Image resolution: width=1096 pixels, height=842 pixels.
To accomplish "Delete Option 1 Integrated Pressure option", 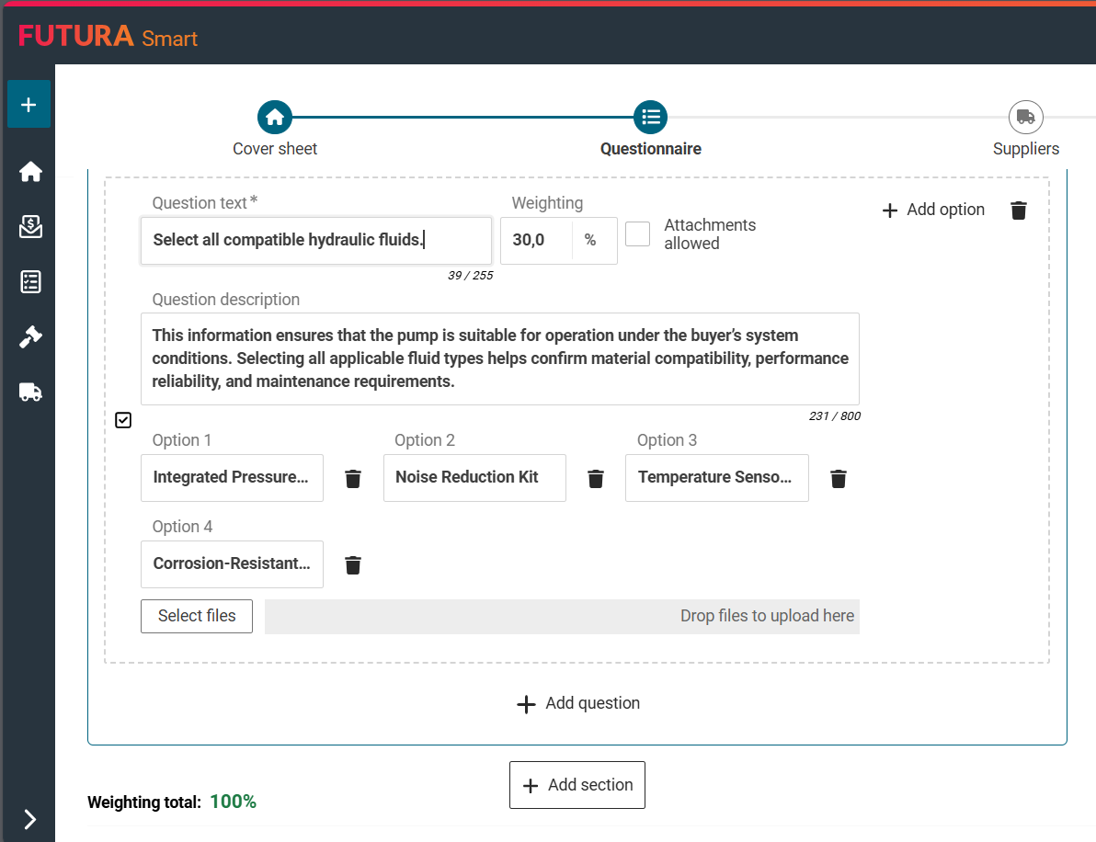I will [353, 479].
